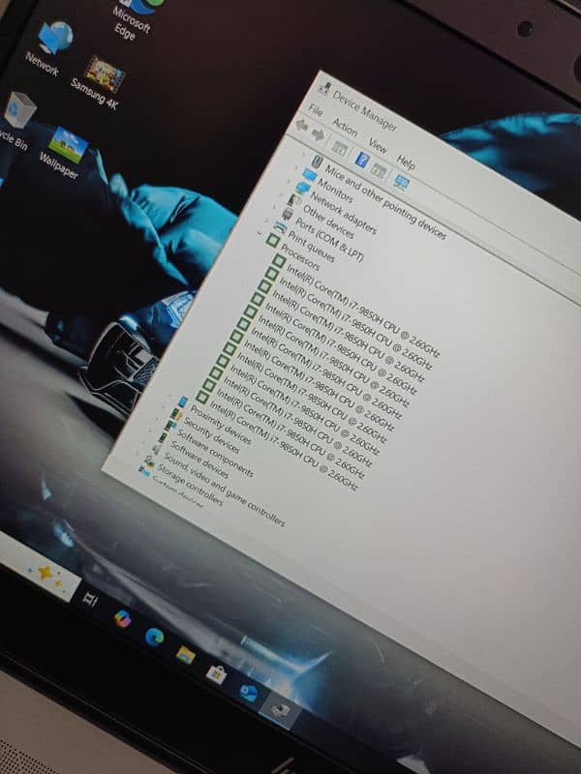Select the Recycle Bin desktop icon
Viewport: 581px width, 774px height.
[x=15, y=123]
